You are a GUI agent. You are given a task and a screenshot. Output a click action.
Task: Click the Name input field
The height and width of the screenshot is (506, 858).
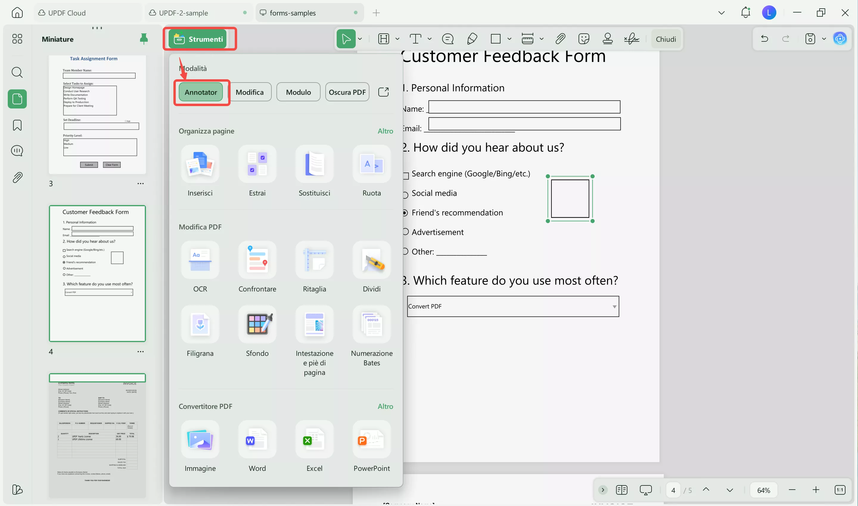[x=524, y=107]
